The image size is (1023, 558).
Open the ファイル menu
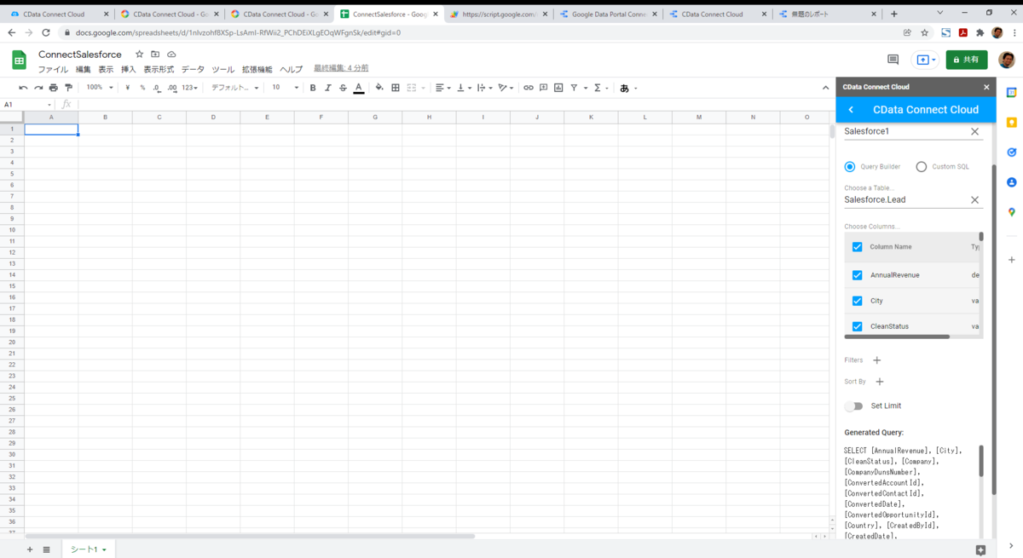(x=53, y=70)
